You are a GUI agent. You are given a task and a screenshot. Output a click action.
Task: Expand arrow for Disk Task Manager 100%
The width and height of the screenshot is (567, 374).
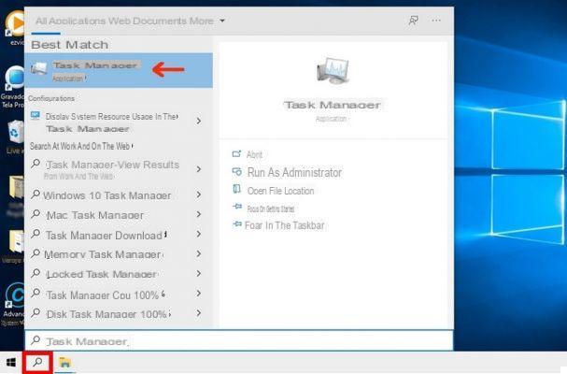199,313
